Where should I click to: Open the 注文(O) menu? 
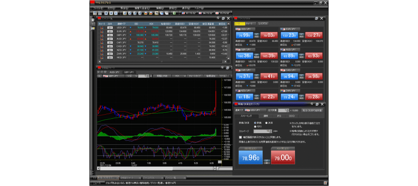tap(111, 8)
